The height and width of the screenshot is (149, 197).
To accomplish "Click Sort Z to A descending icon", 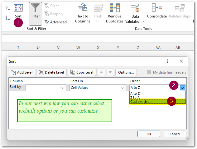I will 7,18.
